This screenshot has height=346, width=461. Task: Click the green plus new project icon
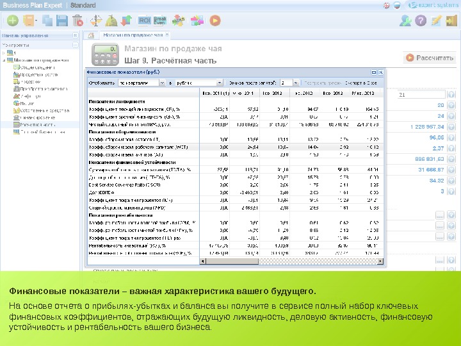(13, 21)
